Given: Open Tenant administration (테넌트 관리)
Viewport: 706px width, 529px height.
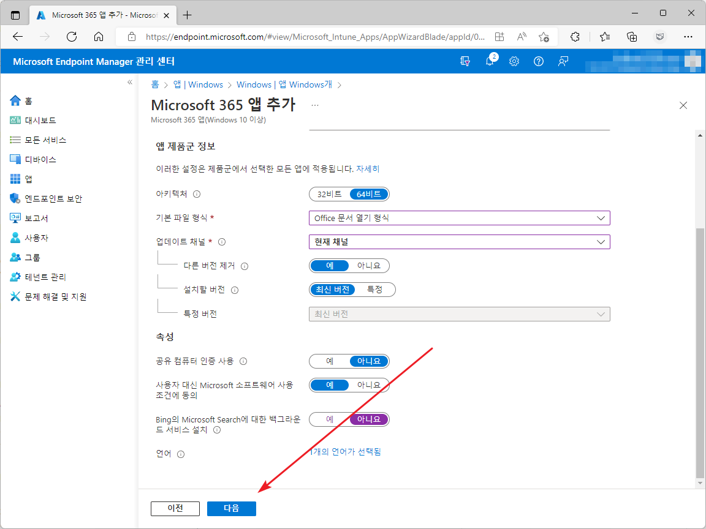Looking at the screenshot, I should click(x=38, y=277).
